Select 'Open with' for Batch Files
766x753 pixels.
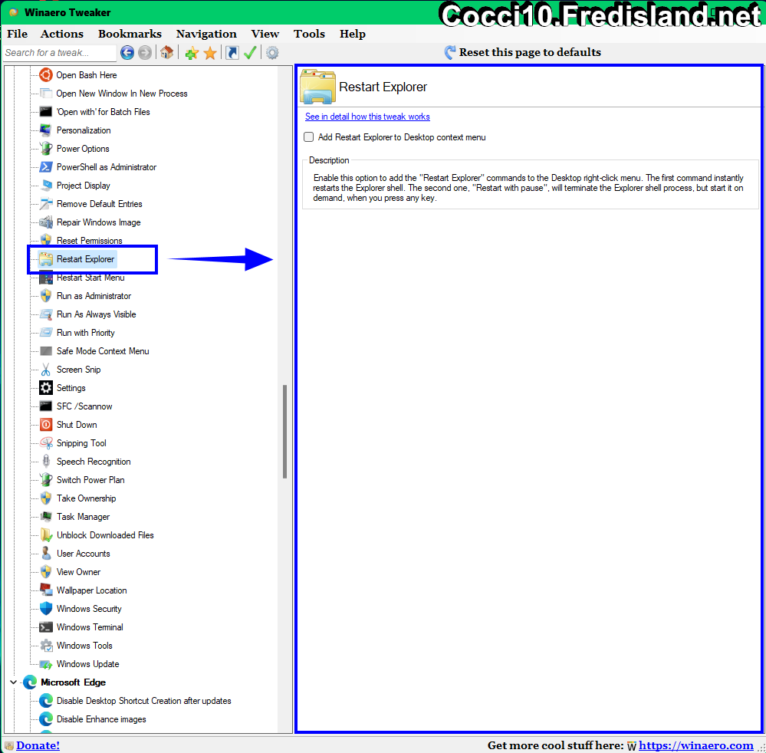click(103, 112)
